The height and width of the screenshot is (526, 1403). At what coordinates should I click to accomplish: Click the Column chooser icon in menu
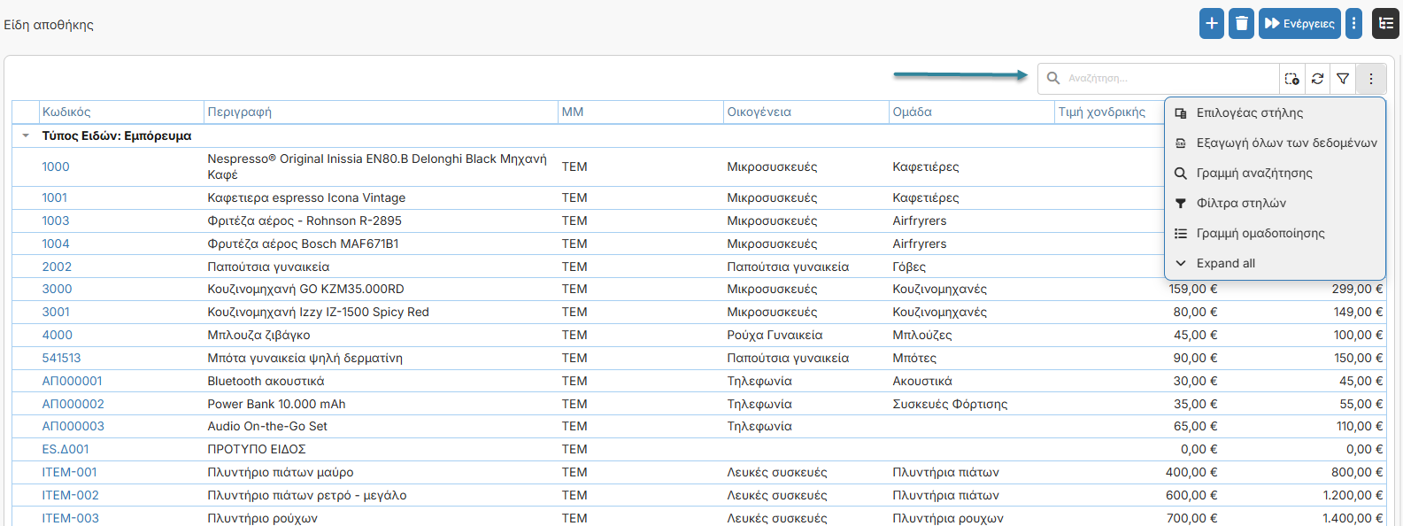[x=1180, y=112]
